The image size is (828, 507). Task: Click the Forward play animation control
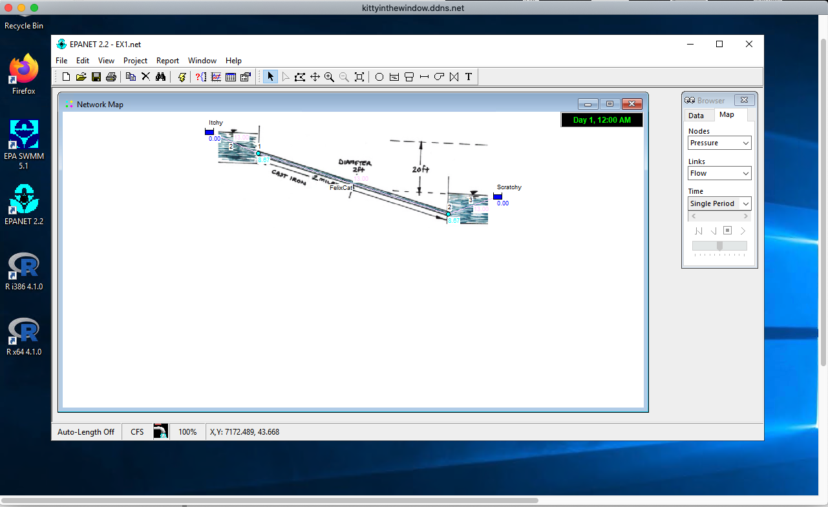pyautogui.click(x=742, y=231)
